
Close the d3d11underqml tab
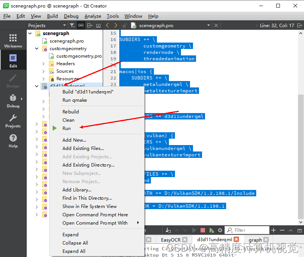pos(236,239)
